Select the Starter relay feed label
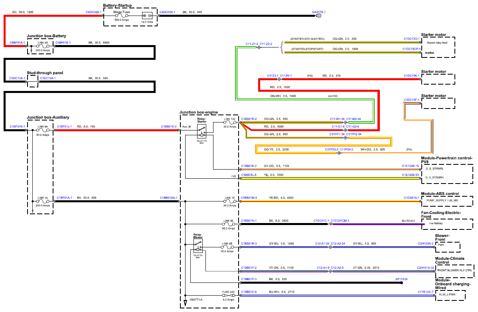 point(437,43)
